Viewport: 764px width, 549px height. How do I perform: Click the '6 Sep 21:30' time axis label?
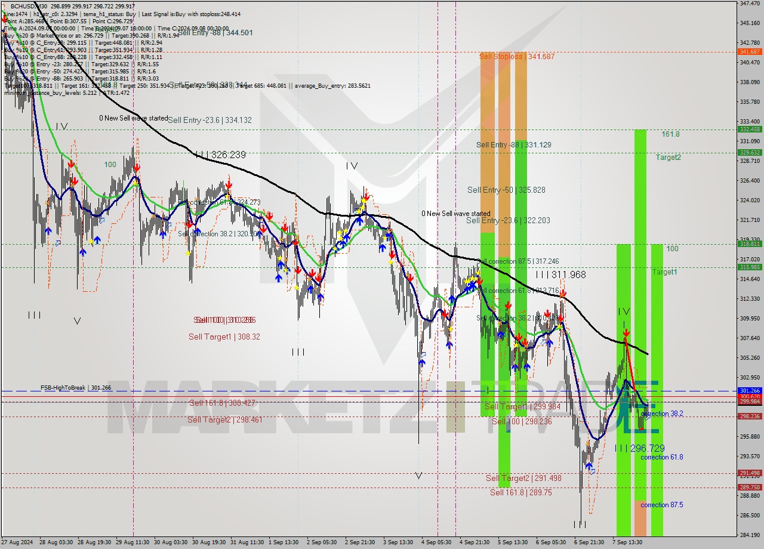point(589,542)
